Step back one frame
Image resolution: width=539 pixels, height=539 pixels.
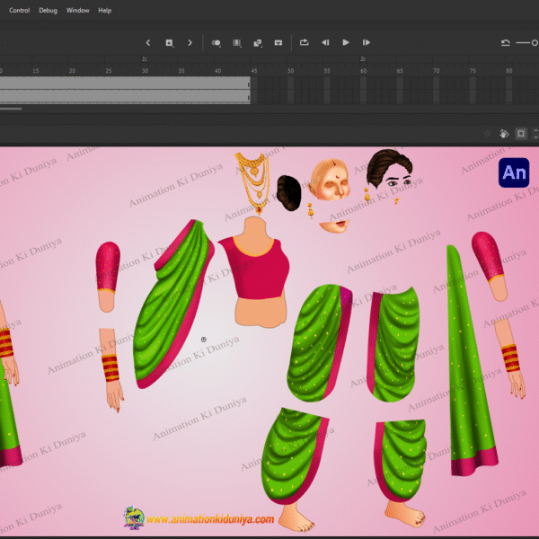click(x=325, y=42)
